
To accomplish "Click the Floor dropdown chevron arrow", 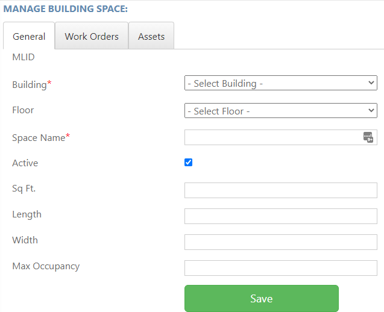I will pyautogui.click(x=371, y=110).
